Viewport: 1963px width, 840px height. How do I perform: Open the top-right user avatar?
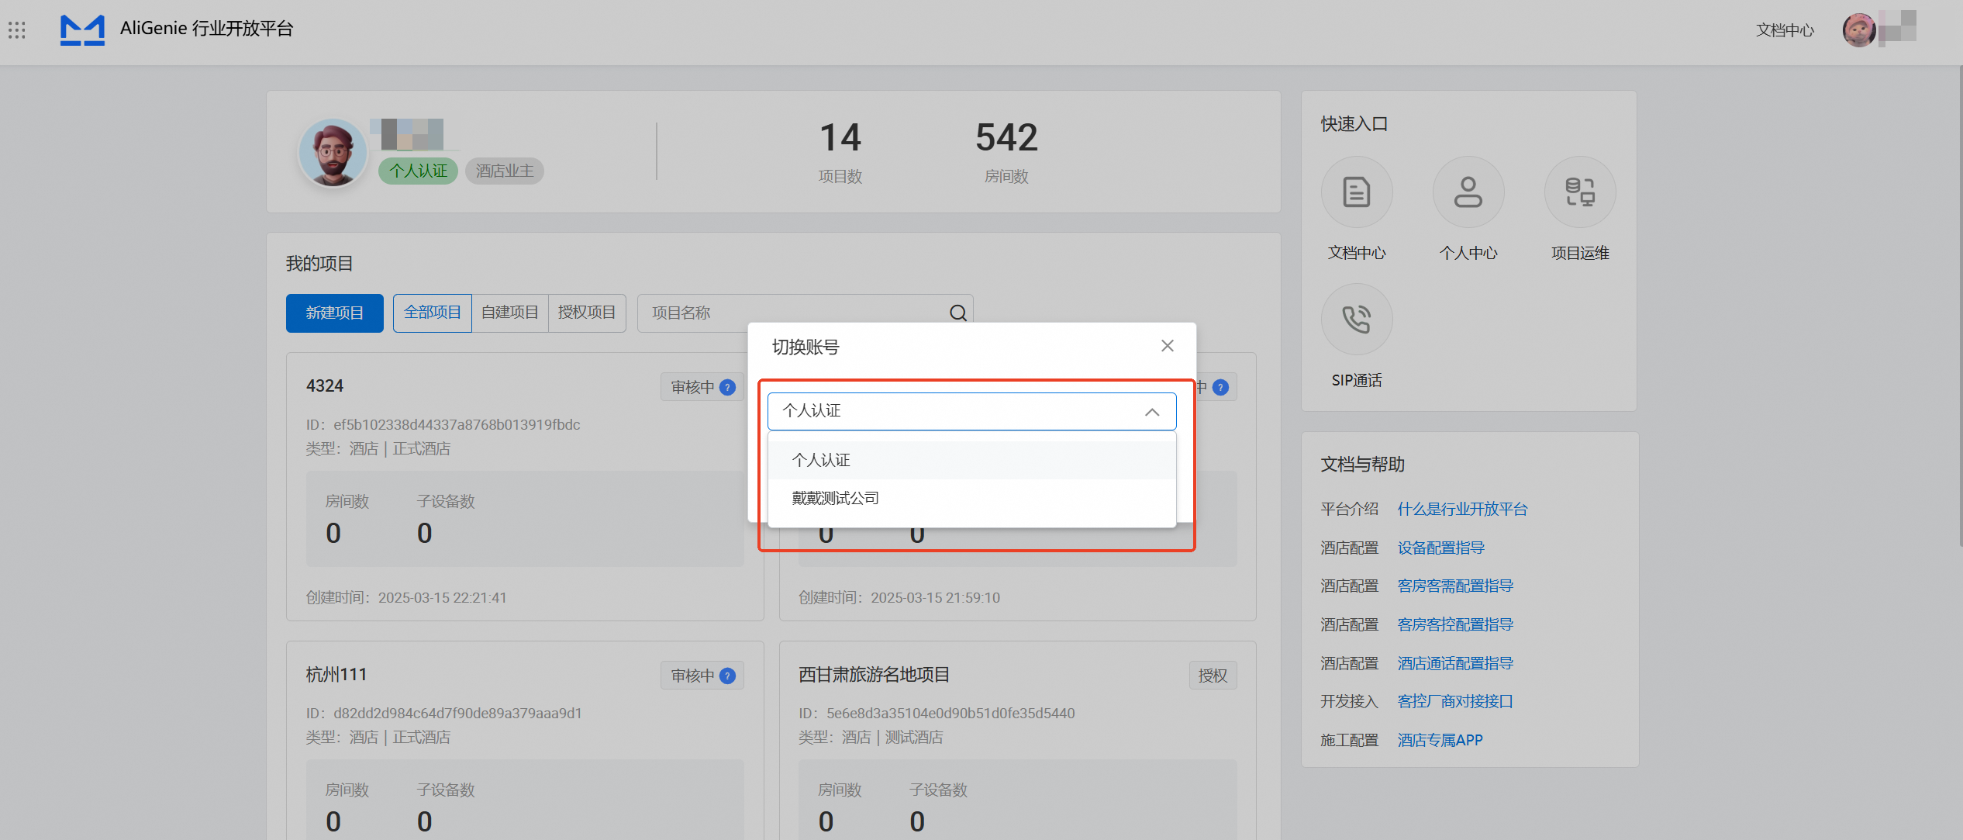(1858, 30)
